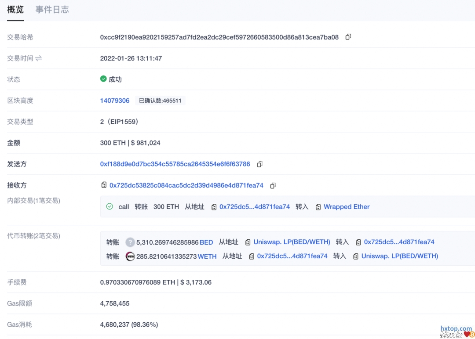475x339 pixels.
Task: Open receiver address 0x725dc53825 link
Action: coord(186,185)
